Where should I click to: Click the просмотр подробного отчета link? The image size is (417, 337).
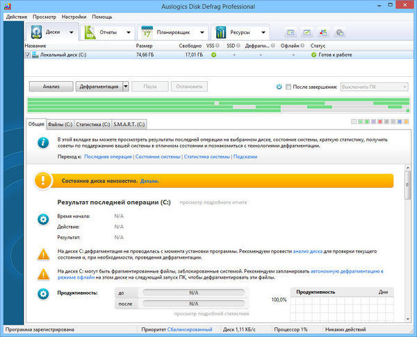coord(213,202)
